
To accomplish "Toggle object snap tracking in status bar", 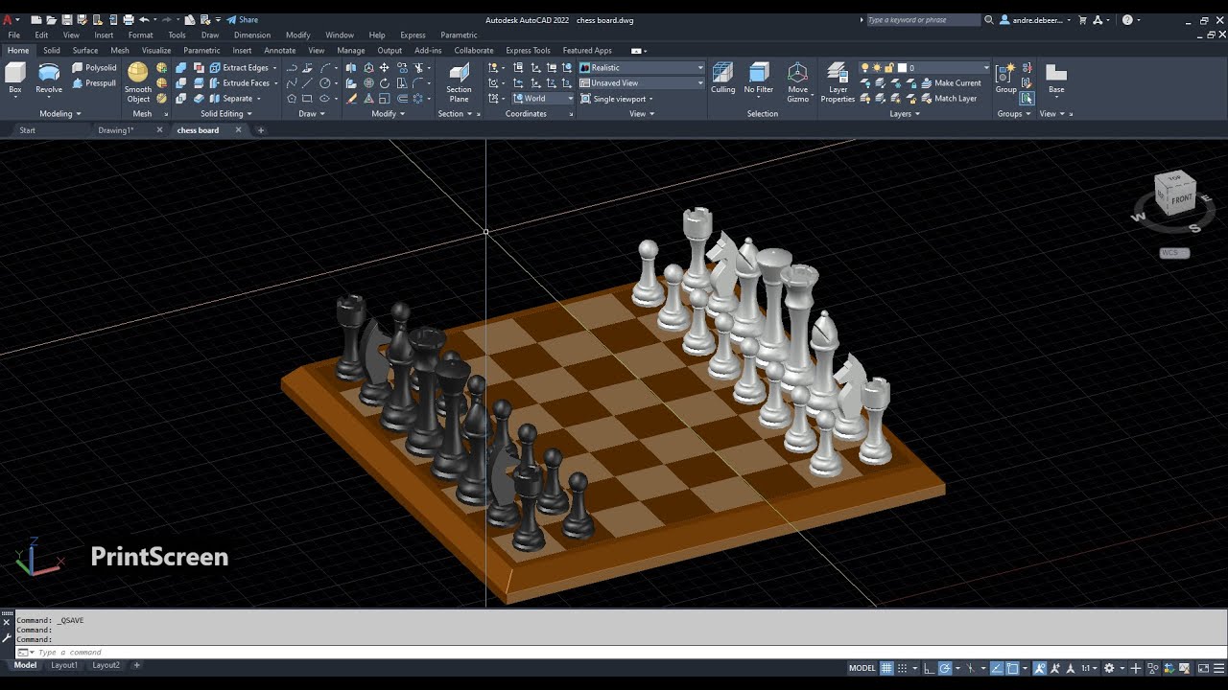I will click(x=997, y=668).
